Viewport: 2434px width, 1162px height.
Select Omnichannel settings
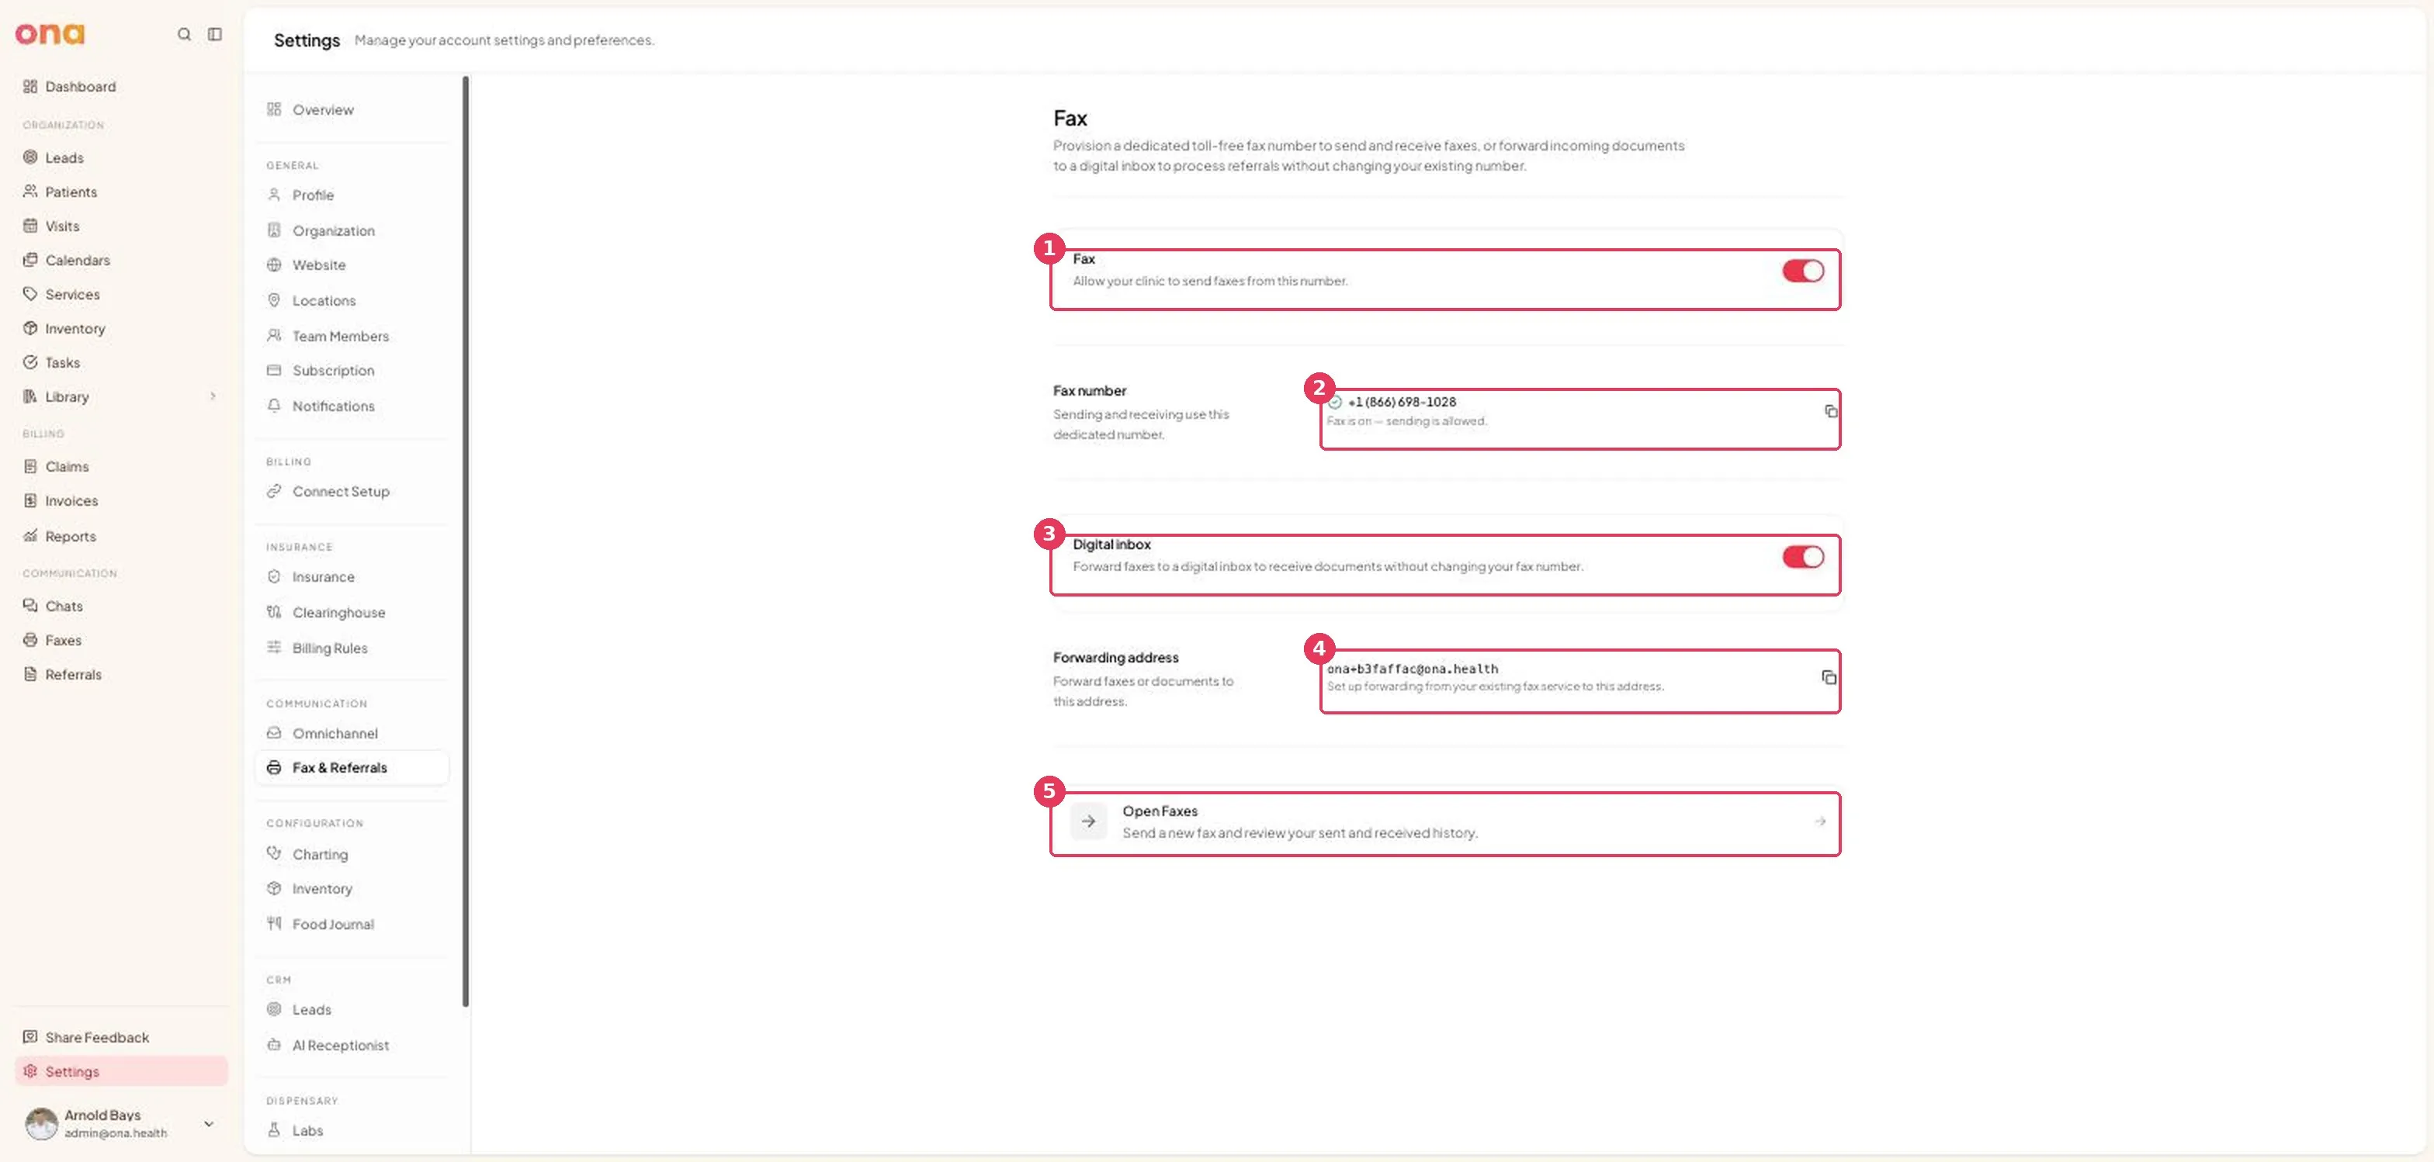tap(352, 734)
